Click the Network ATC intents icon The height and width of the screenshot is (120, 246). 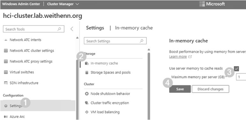pyautogui.click(x=6, y=40)
